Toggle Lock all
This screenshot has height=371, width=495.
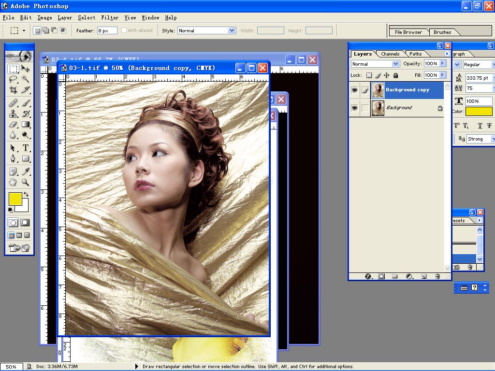tap(395, 75)
